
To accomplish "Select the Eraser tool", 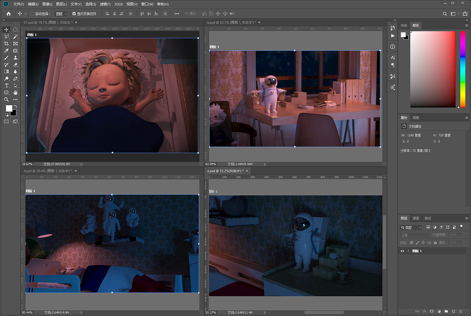I will coord(15,65).
